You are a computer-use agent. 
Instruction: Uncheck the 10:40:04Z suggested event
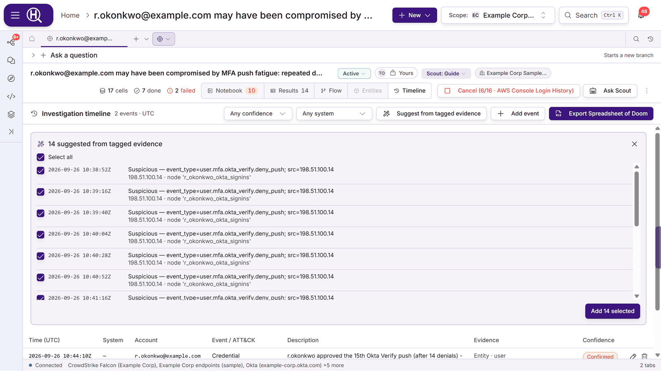pos(40,235)
